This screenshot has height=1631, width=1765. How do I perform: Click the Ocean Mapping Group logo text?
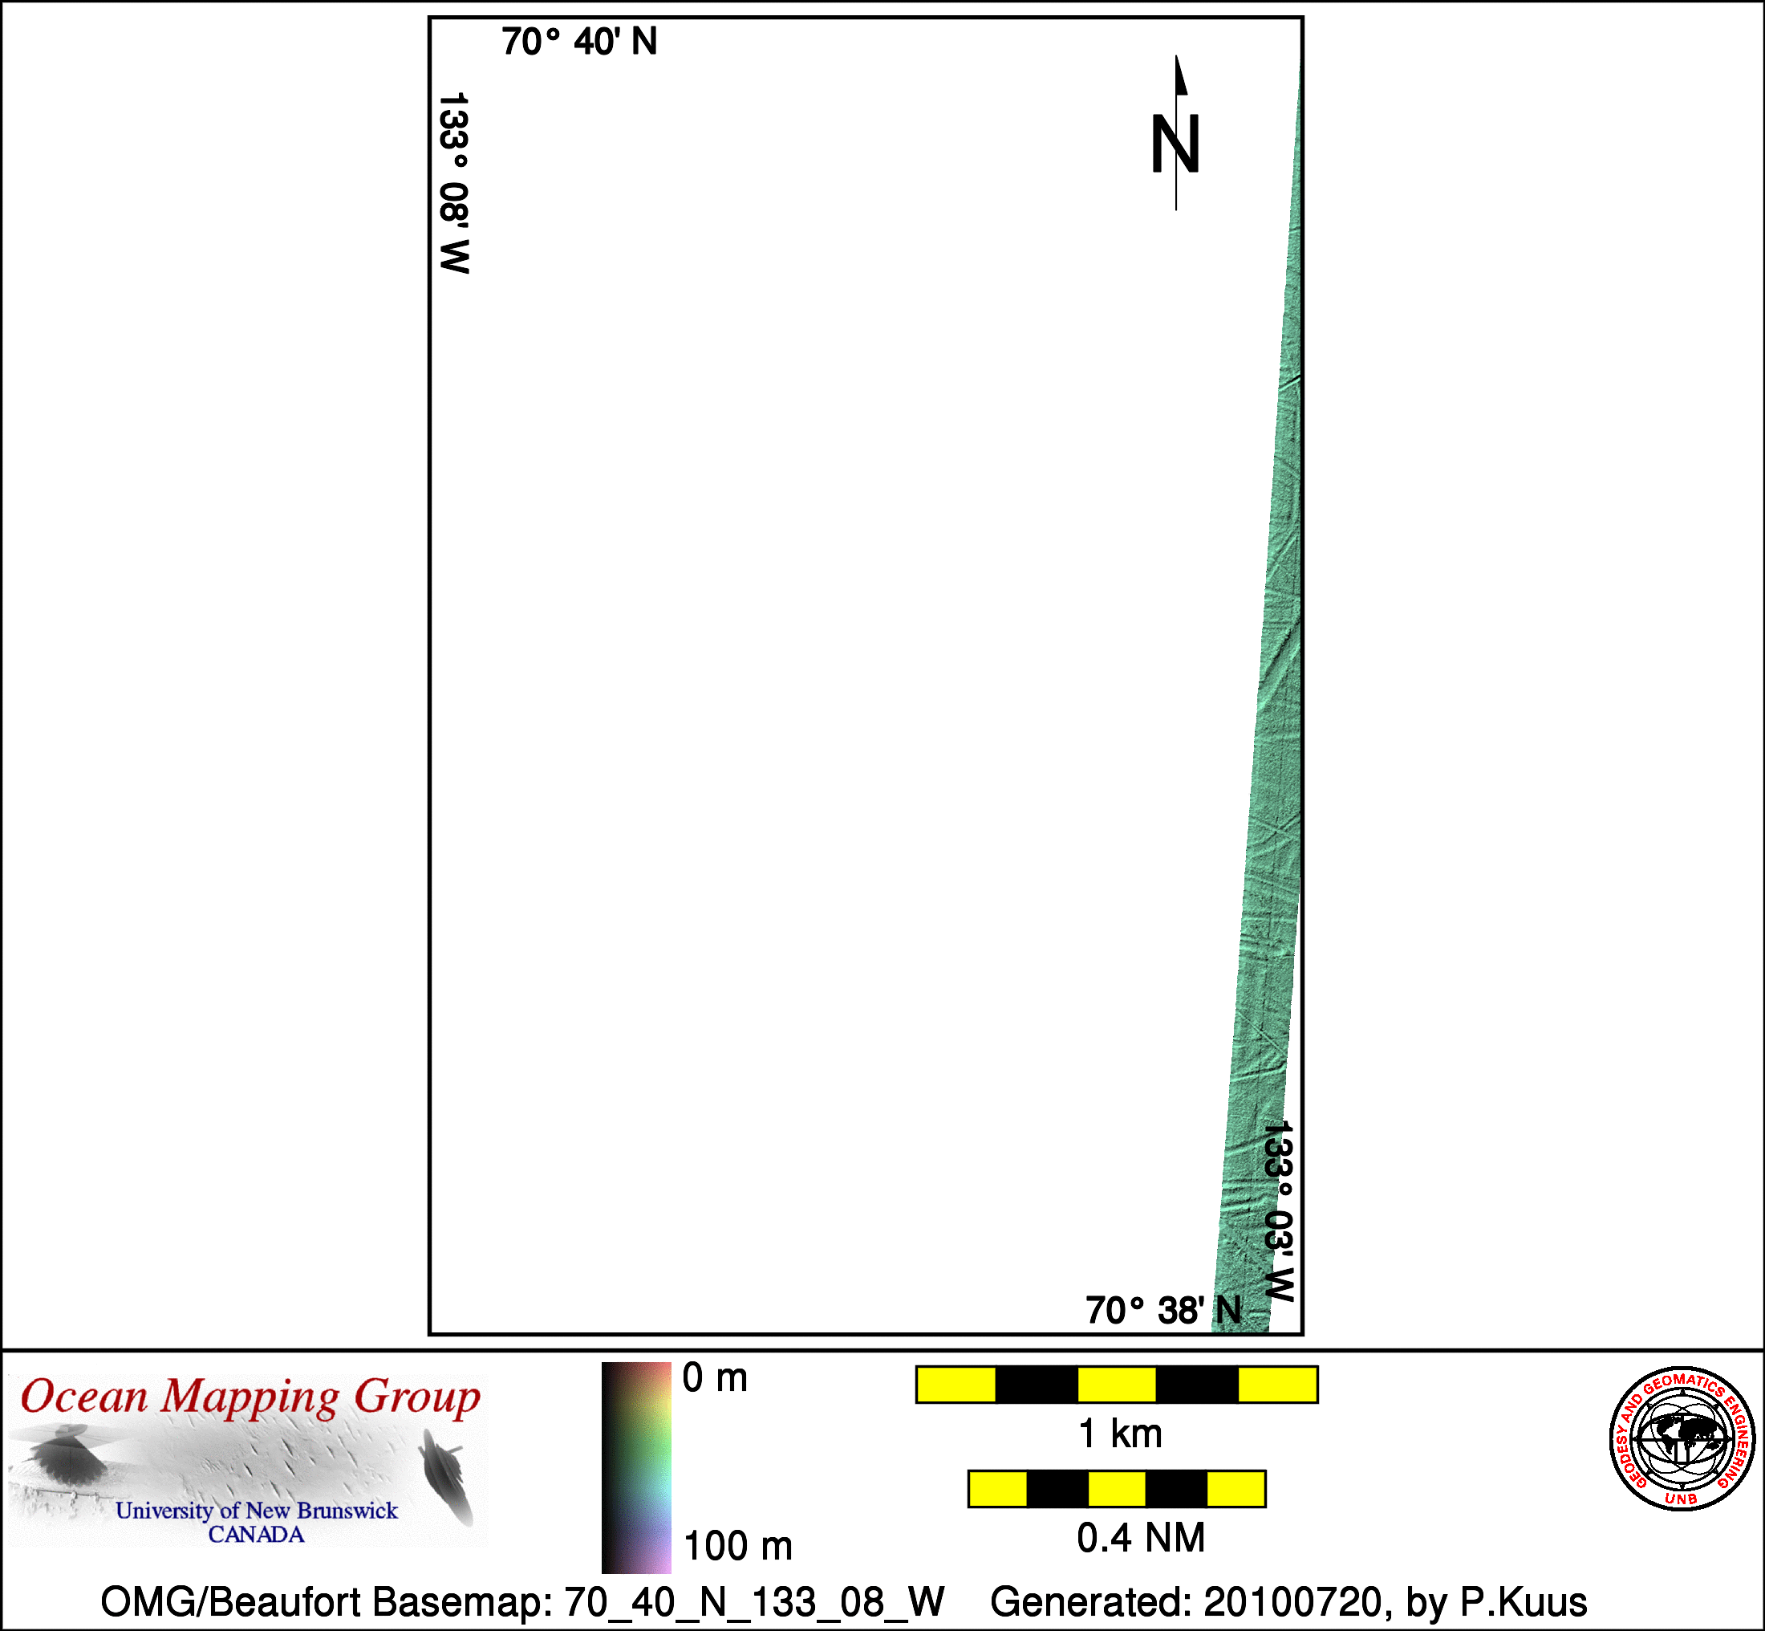(x=250, y=1398)
